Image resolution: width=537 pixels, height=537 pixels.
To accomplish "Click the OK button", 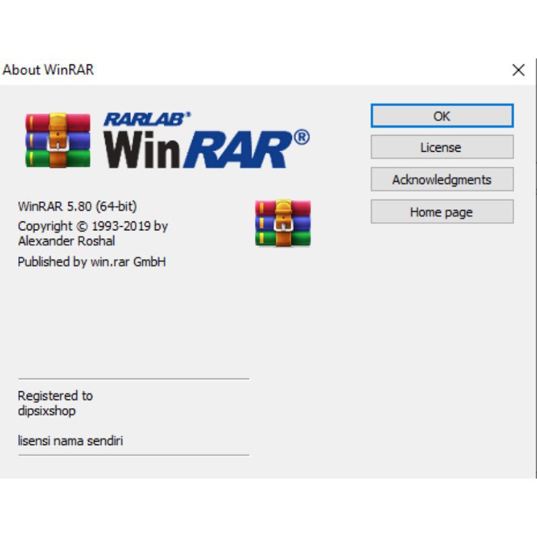I will click(442, 115).
